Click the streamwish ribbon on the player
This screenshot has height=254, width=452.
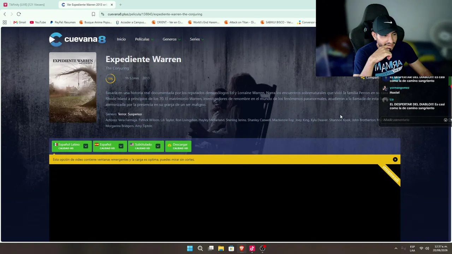390,174
